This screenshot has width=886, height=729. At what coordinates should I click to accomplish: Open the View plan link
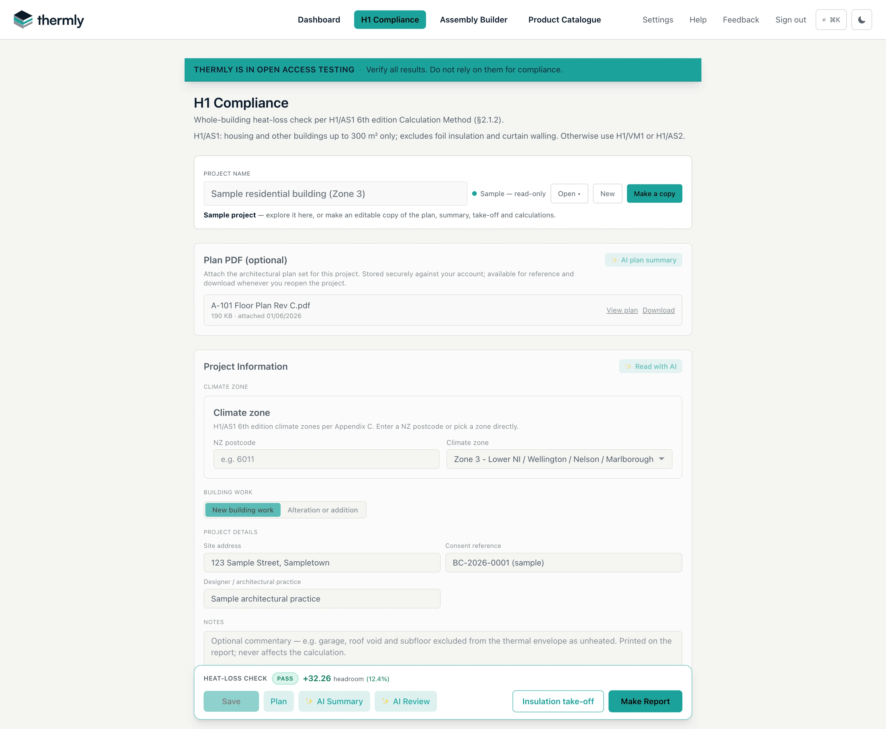(622, 310)
